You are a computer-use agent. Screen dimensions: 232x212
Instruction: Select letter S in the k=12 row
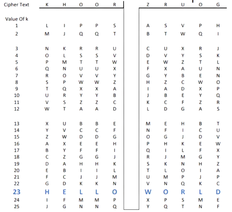218,109
